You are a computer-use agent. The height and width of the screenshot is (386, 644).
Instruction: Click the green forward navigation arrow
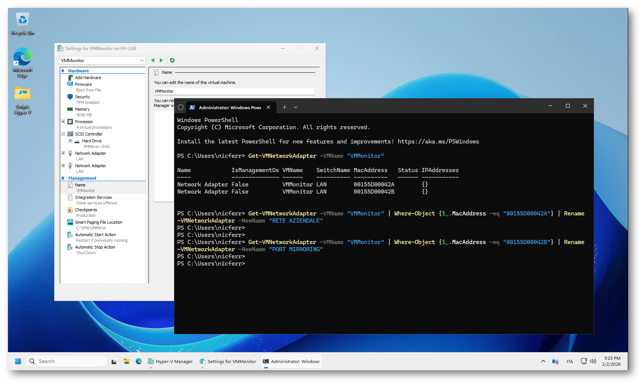click(161, 60)
